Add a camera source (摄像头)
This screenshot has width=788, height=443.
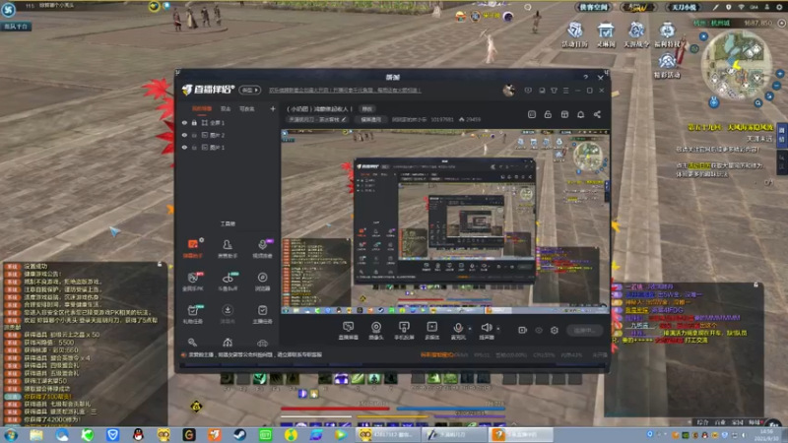pos(376,331)
